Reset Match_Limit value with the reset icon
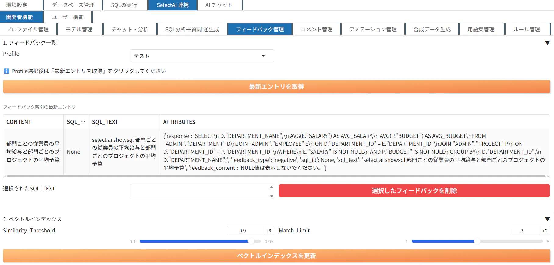Viewport: 554px width, 265px height. tap(545, 231)
